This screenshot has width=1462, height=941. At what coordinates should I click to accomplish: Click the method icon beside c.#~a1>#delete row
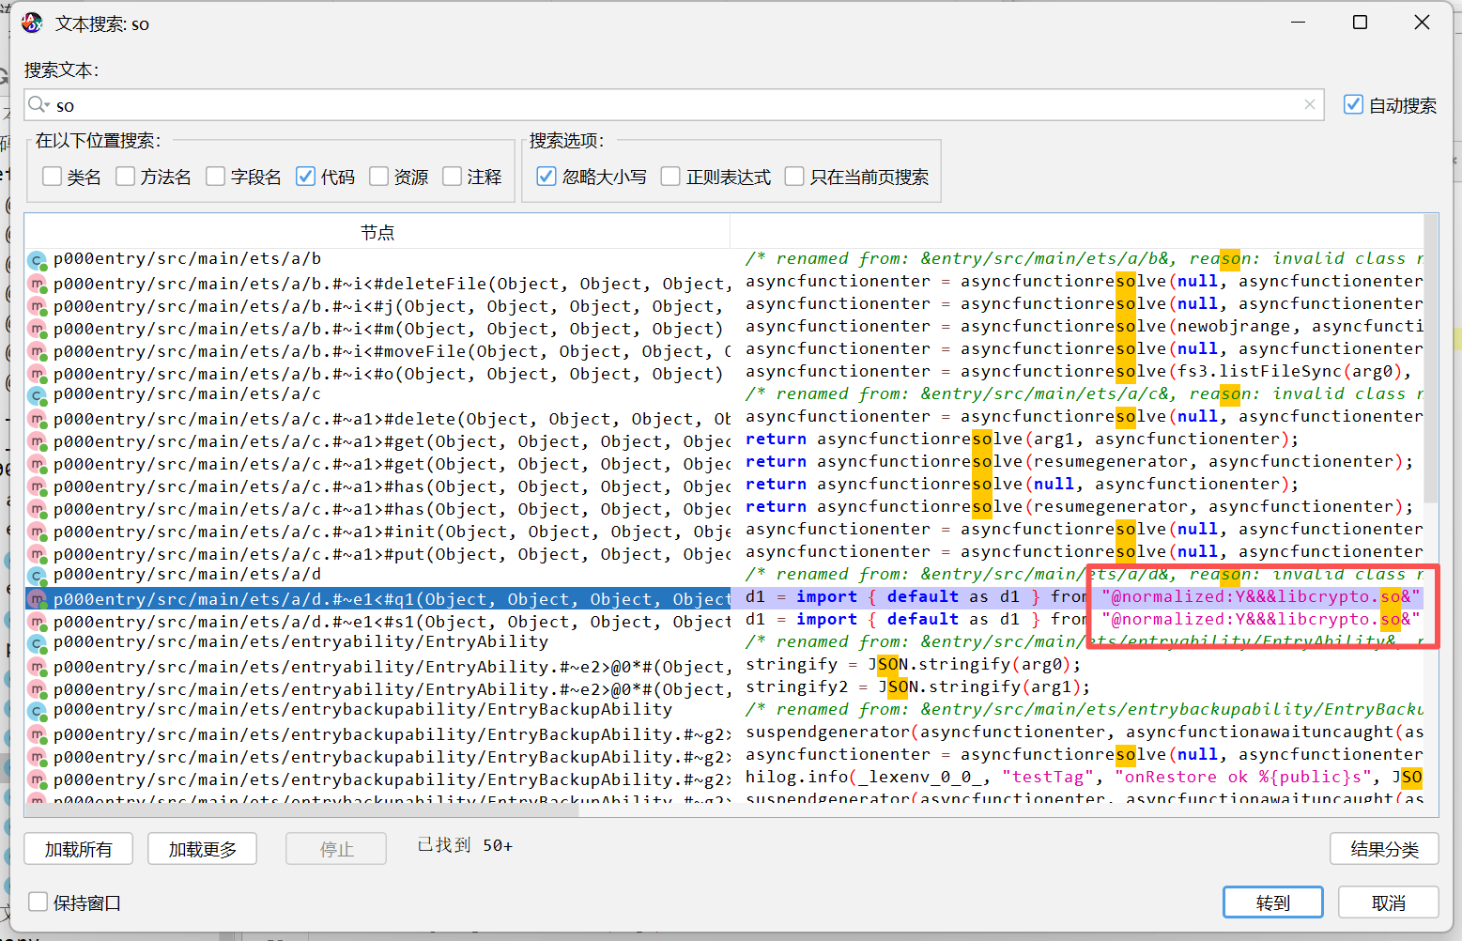coord(38,419)
